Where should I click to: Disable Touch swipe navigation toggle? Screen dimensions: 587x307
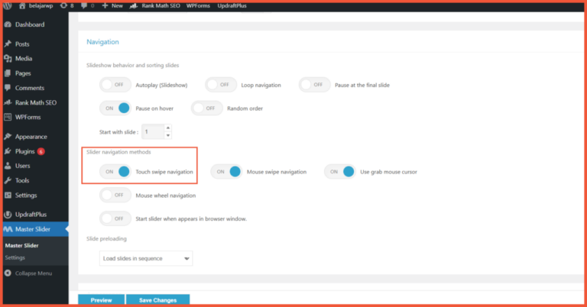pyautogui.click(x=115, y=172)
